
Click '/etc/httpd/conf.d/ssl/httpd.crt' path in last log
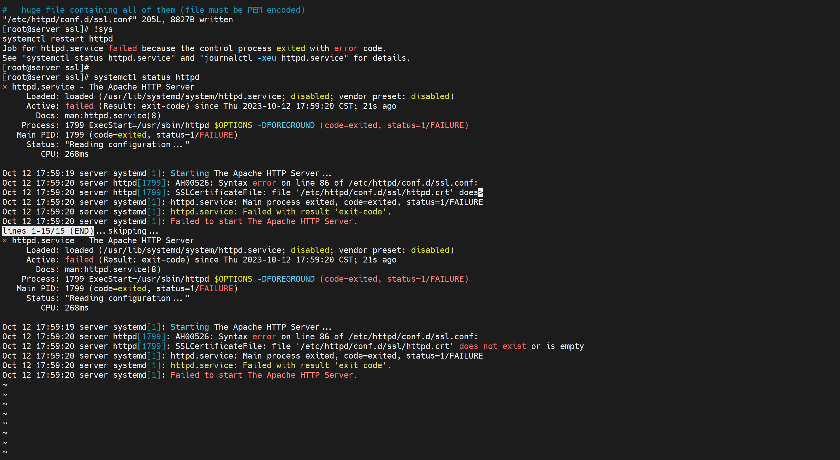pyautogui.click(x=375, y=346)
